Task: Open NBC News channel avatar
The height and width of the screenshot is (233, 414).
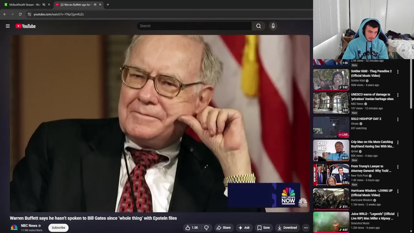Action: coord(14,227)
